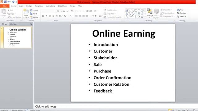Screen dimensions: 198x111
Task: Open the Animations tab
Action: click(50, 6)
